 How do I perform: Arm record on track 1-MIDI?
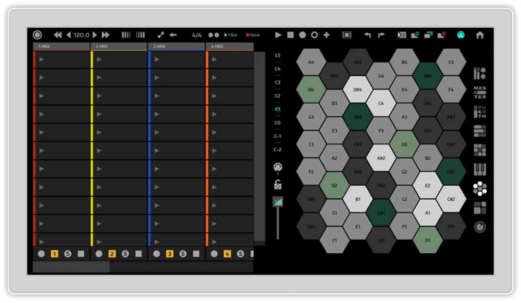pos(41,254)
